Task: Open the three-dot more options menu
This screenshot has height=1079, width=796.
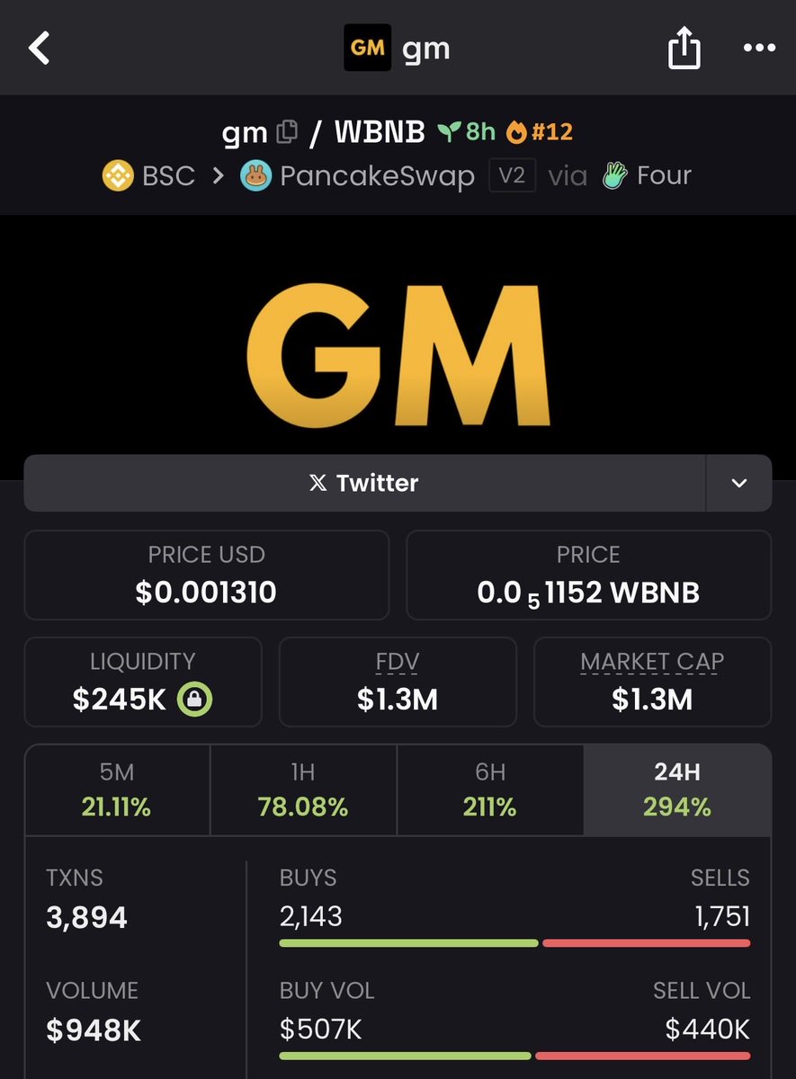Action: point(758,49)
